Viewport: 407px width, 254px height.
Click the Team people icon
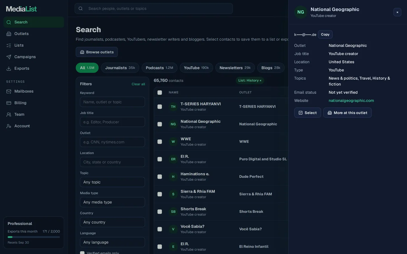coord(9,115)
